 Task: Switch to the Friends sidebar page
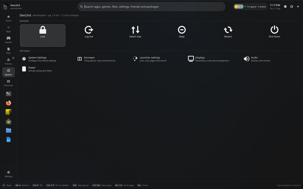[9, 61]
